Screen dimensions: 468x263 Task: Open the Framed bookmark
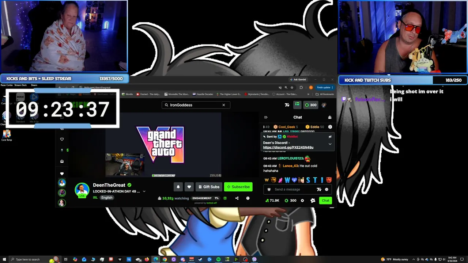(148, 94)
